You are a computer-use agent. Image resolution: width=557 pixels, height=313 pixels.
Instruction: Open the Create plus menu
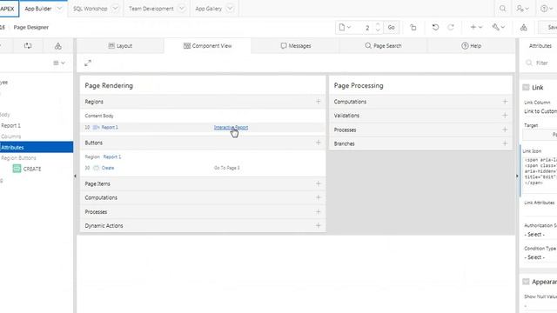click(476, 27)
